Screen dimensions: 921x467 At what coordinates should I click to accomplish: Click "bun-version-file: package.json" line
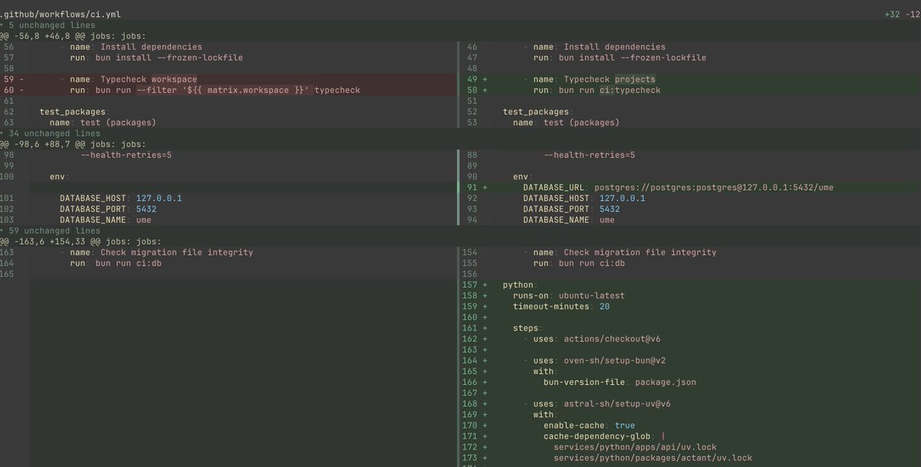pyautogui.click(x=620, y=381)
